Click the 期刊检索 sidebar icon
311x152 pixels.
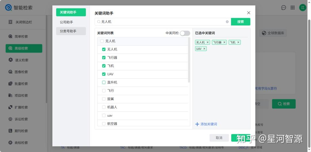(x=10, y=131)
